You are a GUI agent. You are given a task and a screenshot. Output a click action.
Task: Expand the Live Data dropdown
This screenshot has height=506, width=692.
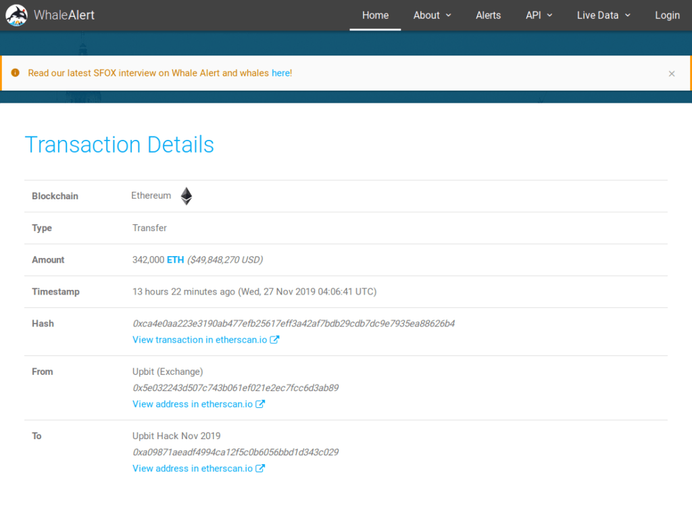[603, 15]
